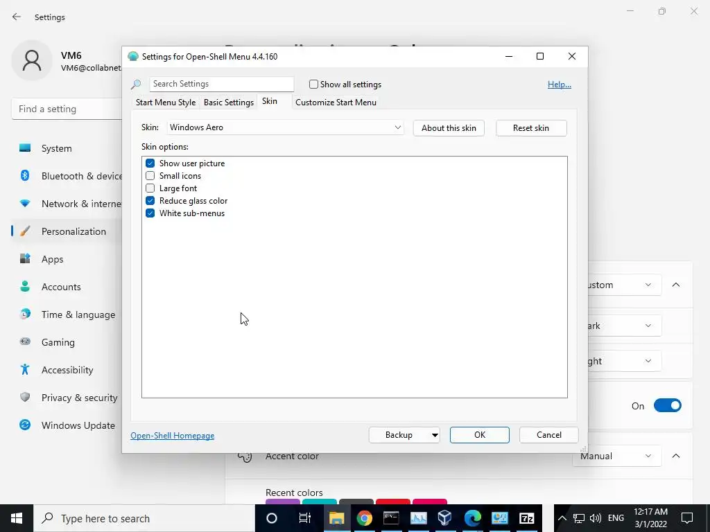Click the Reset skin button
Screen dimensions: 710x532
point(531,128)
